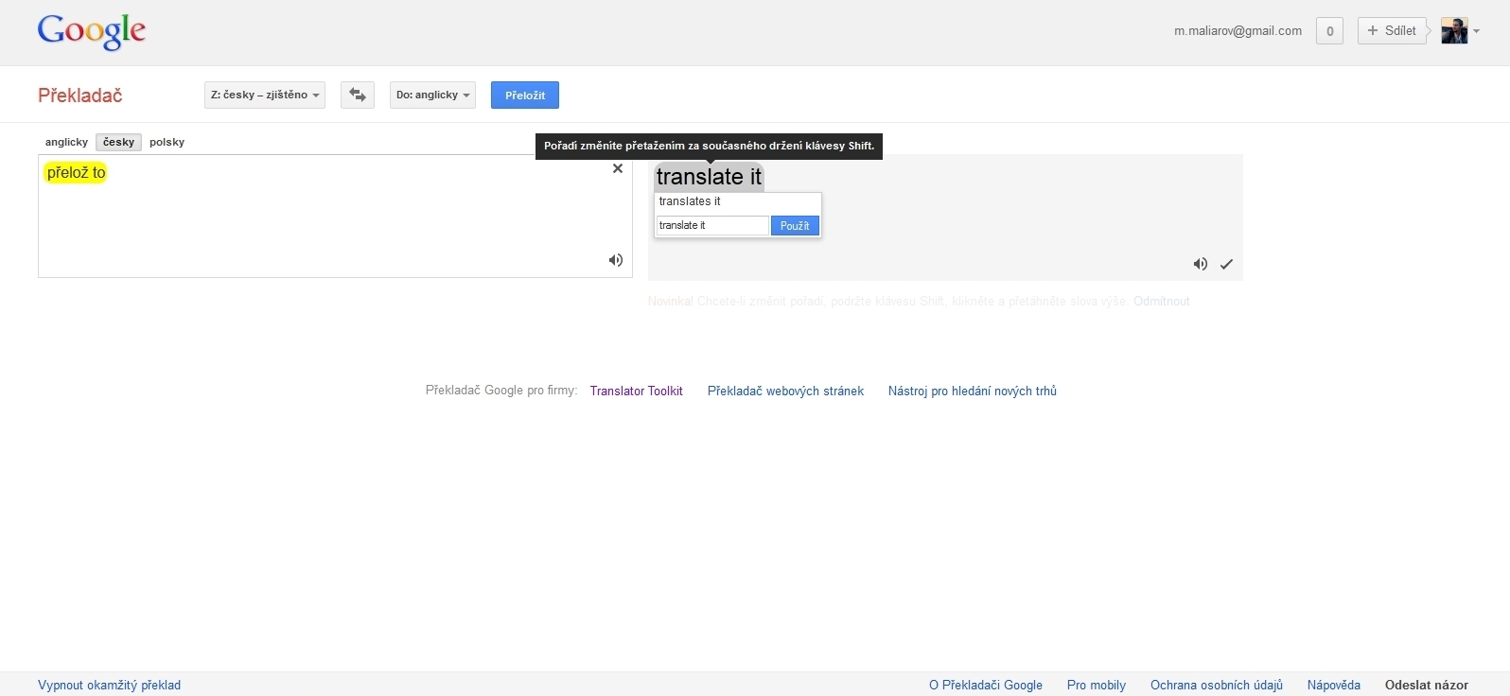Dismiss the tip via Odmítnout link
The width and height of the screenshot is (1510, 696).
tap(1162, 302)
